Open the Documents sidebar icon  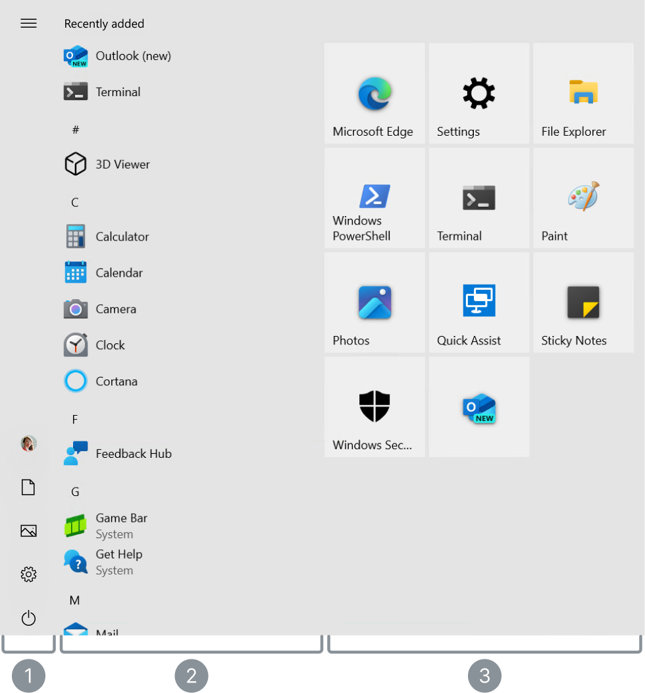[x=28, y=487]
